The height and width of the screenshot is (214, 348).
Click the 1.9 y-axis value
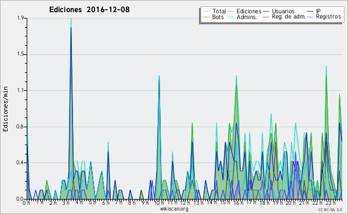click(20, 18)
